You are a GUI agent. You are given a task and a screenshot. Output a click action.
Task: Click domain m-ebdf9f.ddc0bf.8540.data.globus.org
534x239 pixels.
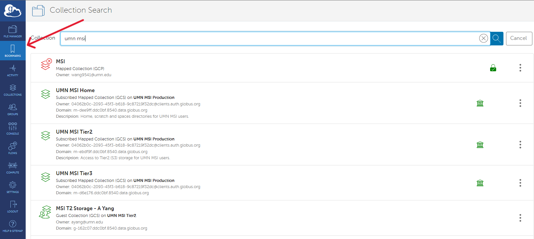(110, 152)
